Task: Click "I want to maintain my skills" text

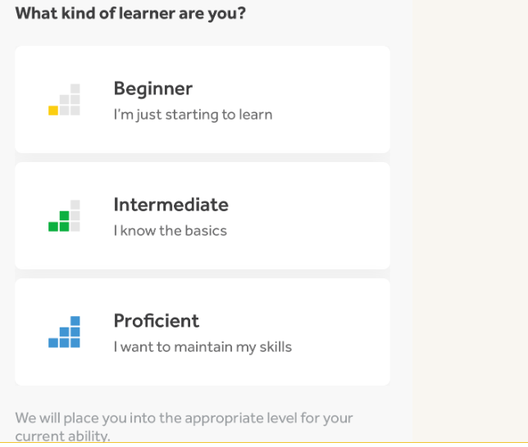Action: 203,347
